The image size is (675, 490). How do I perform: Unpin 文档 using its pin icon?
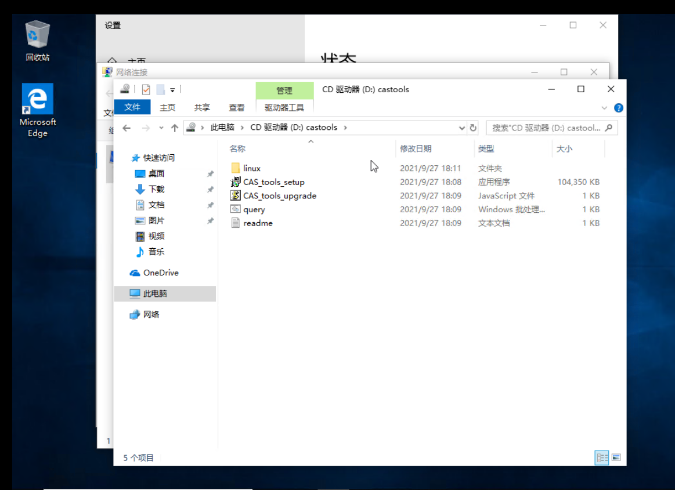[x=210, y=205]
